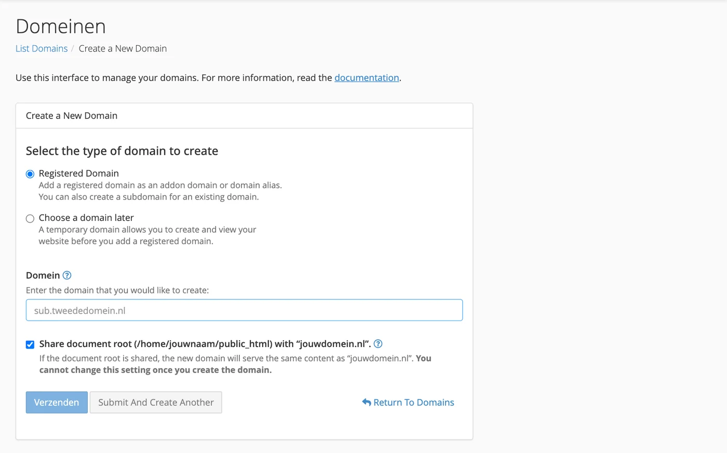Screen dimensions: 727x453
Task: Click the Verzenden button
Action: point(57,402)
